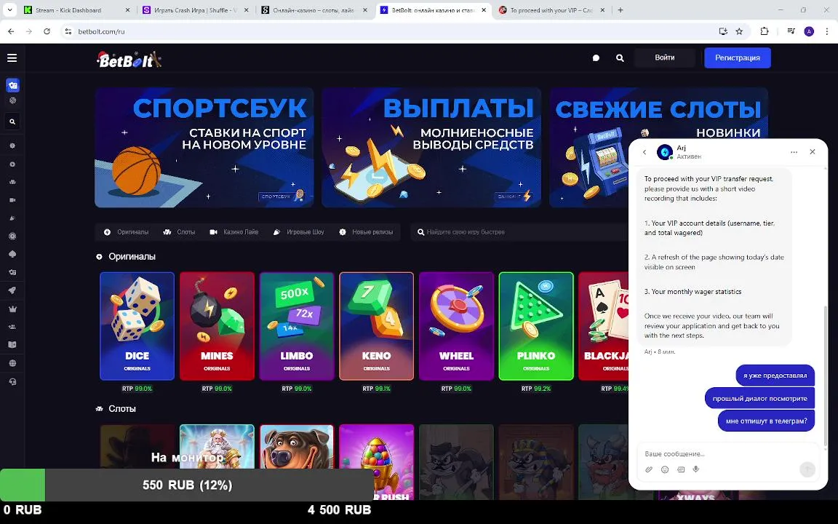The width and height of the screenshot is (838, 524).
Task: Click the rocket icon in sidebar
Action: coord(12,290)
